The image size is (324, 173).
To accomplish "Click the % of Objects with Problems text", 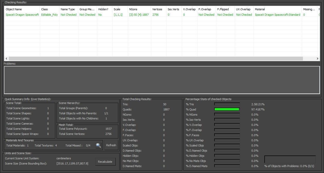I will (x=289, y=166).
